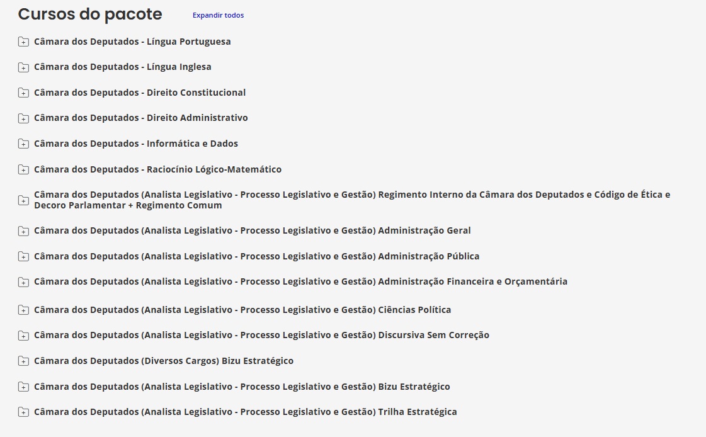The image size is (706, 437).
Task: Click the 'Cursos do pacote' heading
Action: [x=90, y=14]
